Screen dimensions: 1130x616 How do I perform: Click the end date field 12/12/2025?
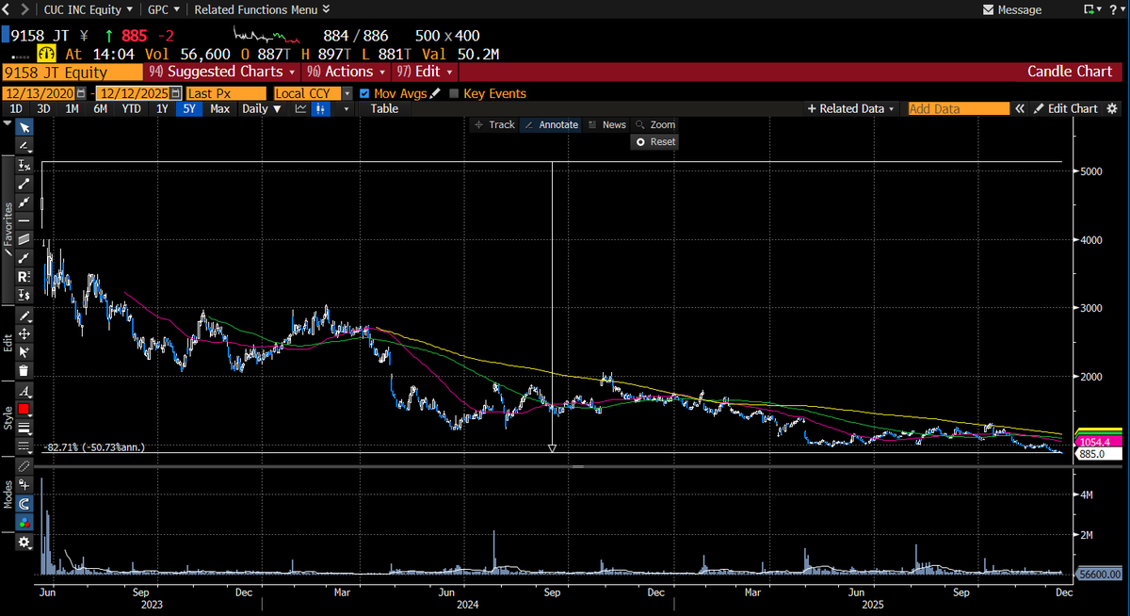(x=135, y=93)
